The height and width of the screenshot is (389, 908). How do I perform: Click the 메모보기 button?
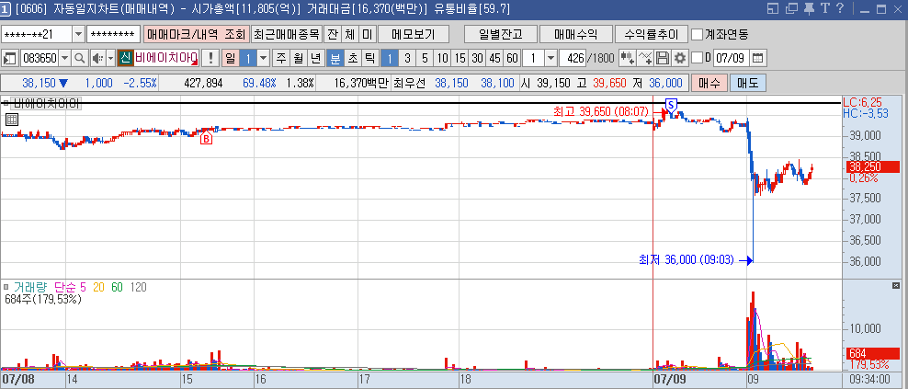click(x=413, y=34)
